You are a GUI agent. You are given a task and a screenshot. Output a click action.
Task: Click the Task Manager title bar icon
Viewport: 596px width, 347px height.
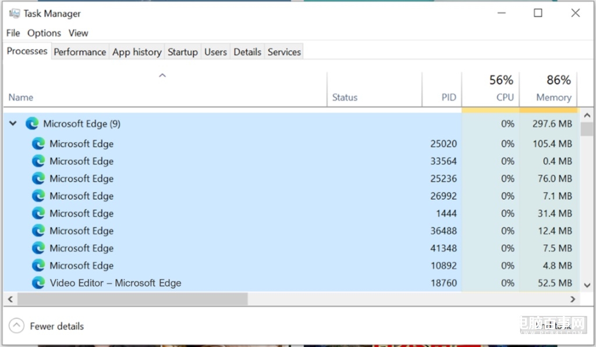[15, 13]
